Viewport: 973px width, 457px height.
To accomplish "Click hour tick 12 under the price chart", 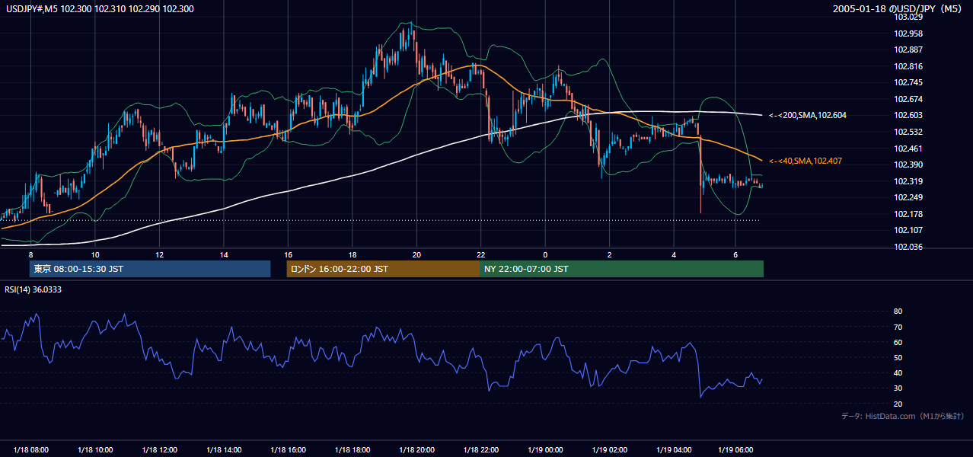I will [159, 254].
